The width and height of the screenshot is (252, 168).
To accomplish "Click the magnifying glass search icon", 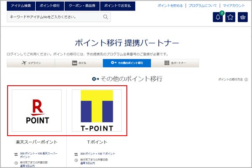I will pos(105,17).
